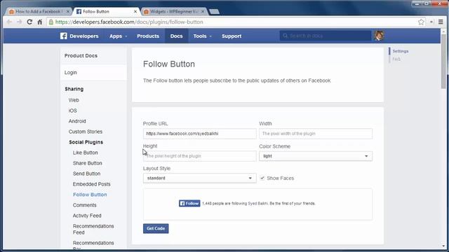Open the Android sharing link
This screenshot has width=449, height=252.
point(77,121)
